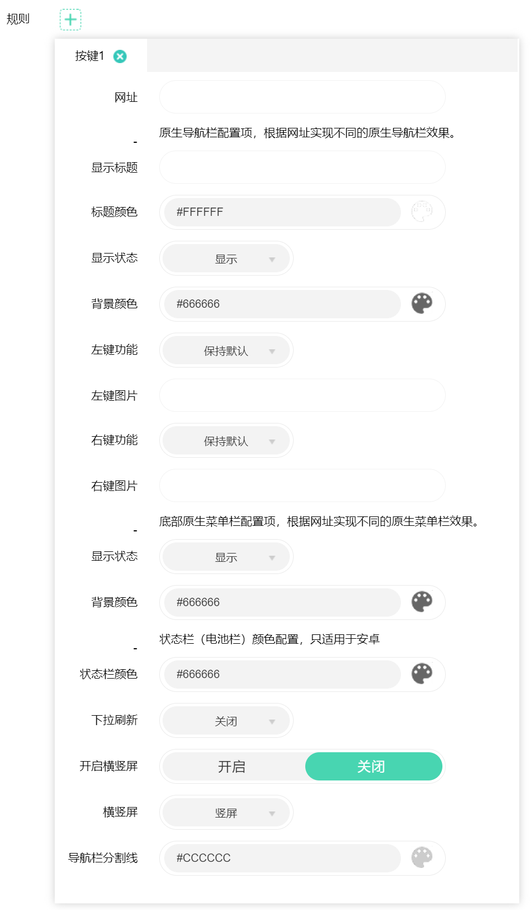532x910 pixels.
Task: Click the 网址 input field
Action: click(x=302, y=97)
